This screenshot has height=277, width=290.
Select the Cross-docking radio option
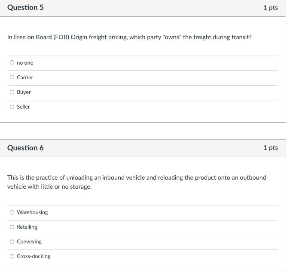pyautogui.click(x=12, y=256)
